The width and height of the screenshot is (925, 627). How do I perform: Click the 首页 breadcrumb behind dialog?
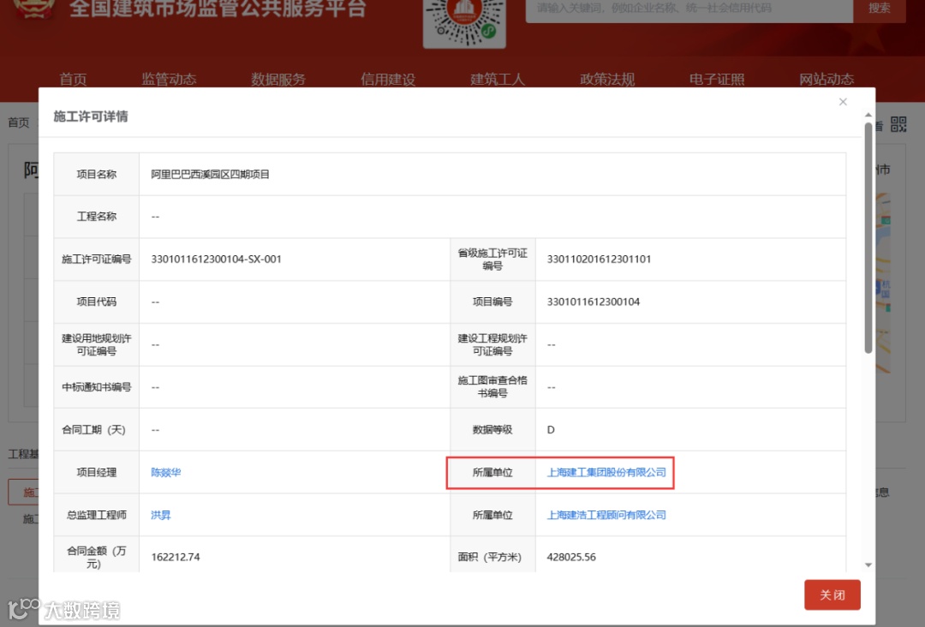(18, 122)
